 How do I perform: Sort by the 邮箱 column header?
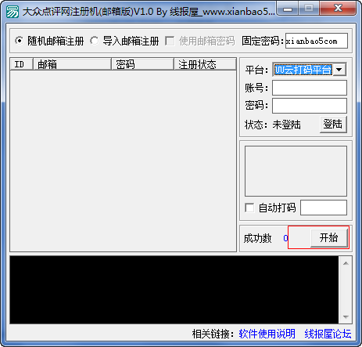72,64
